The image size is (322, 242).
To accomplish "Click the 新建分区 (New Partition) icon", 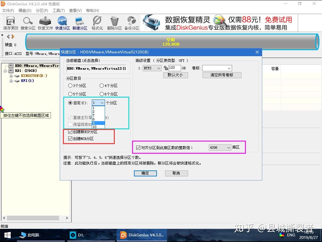I will coord(80,23).
